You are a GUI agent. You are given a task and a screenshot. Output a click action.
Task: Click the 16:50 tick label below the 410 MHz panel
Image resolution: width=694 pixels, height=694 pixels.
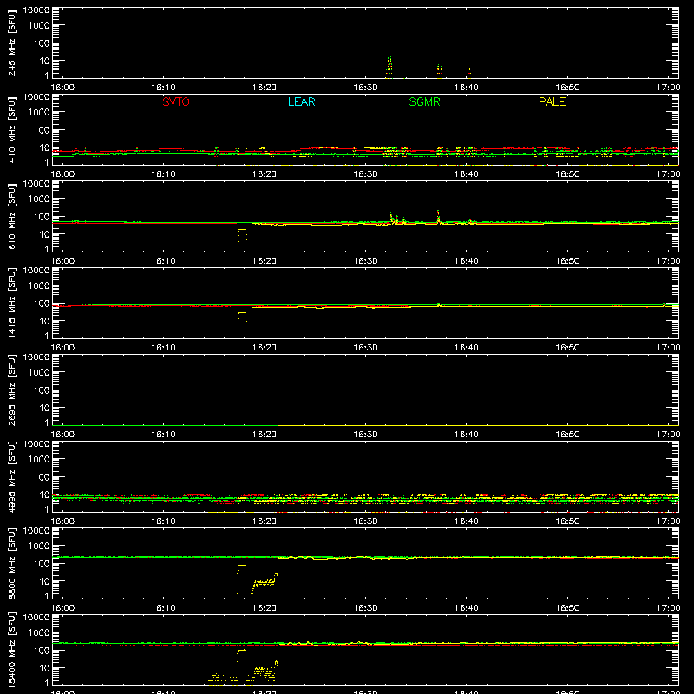click(567, 174)
